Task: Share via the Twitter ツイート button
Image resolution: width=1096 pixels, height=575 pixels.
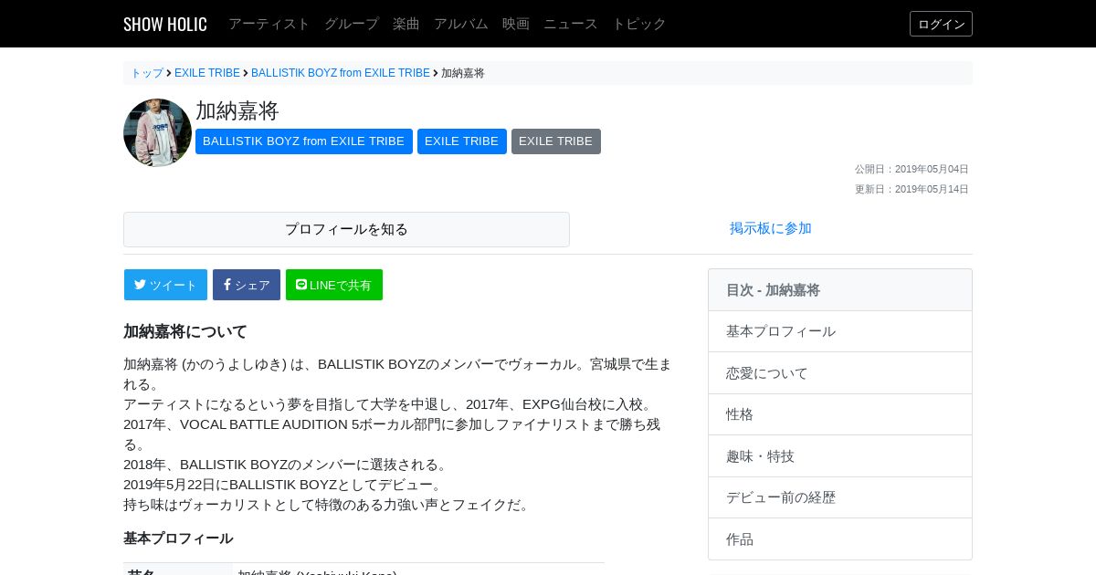Action: (x=165, y=285)
